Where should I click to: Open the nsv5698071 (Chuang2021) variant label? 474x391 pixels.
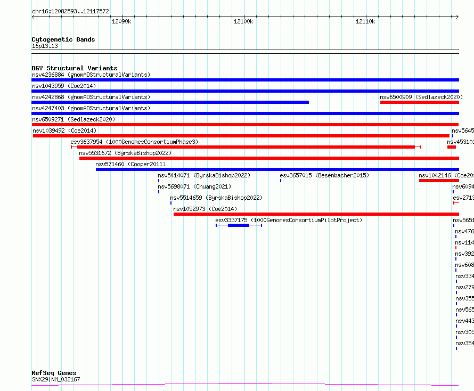(194, 186)
